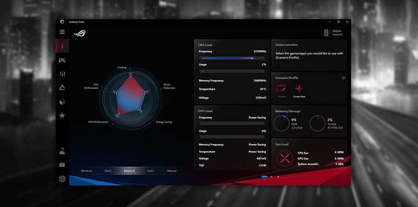Click the GPU Frequency progress bar

(233, 123)
